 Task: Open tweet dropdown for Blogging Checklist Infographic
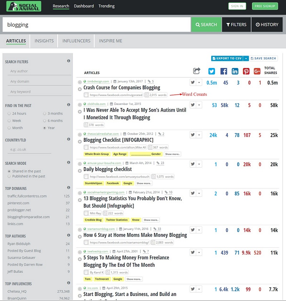(x=199, y=135)
